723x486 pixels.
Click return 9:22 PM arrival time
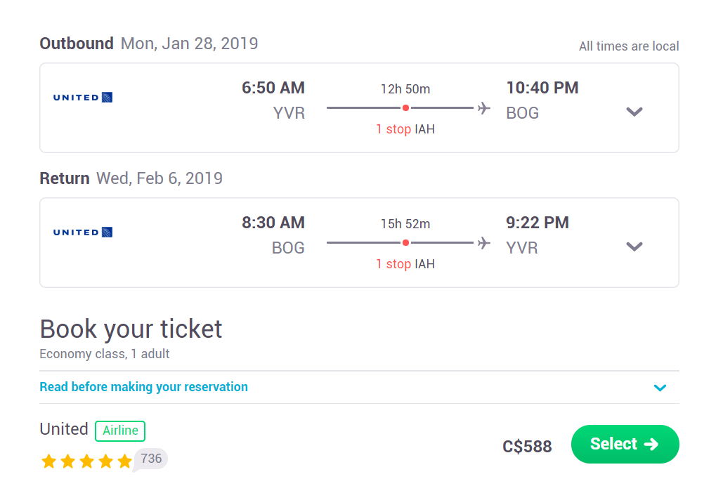click(x=538, y=222)
